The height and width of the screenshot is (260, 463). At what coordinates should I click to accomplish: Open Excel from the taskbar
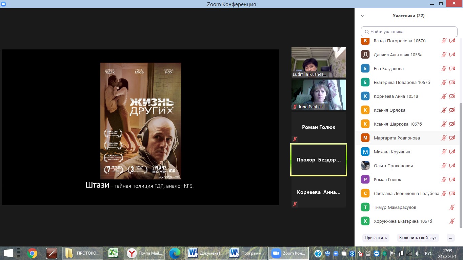[113, 253]
